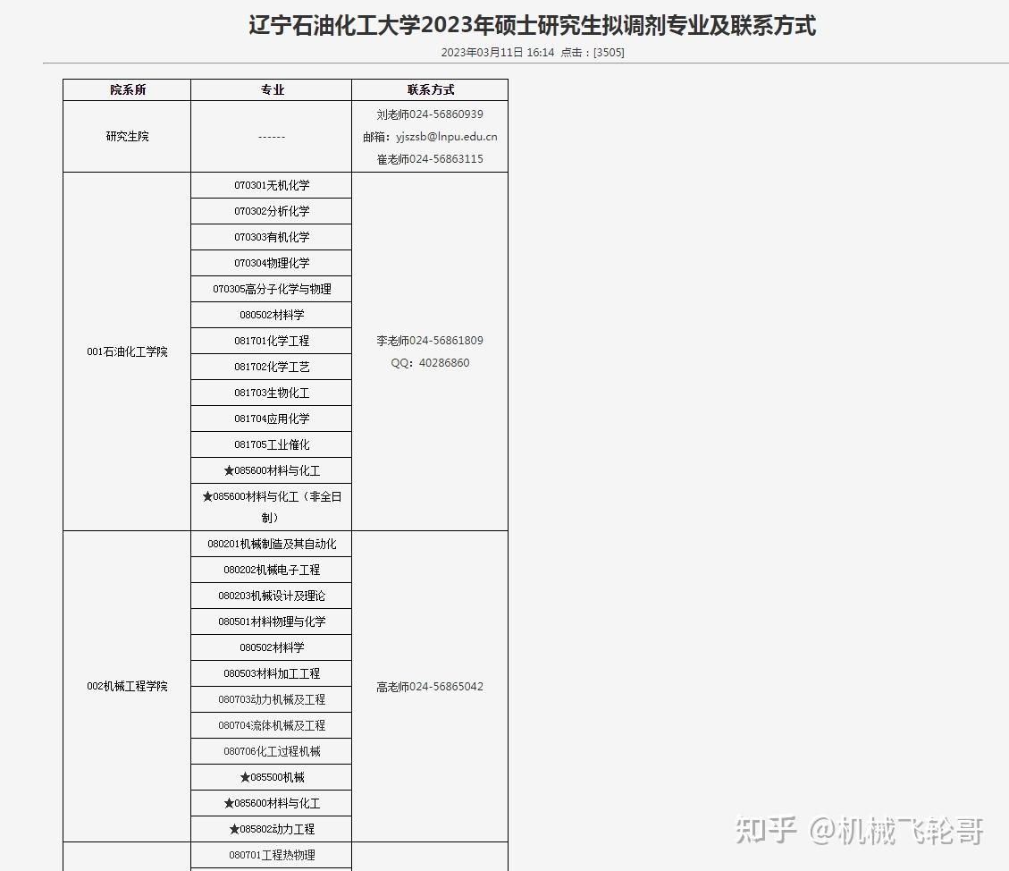Click QQ：40286860 text
1009x871 pixels.
click(x=430, y=363)
